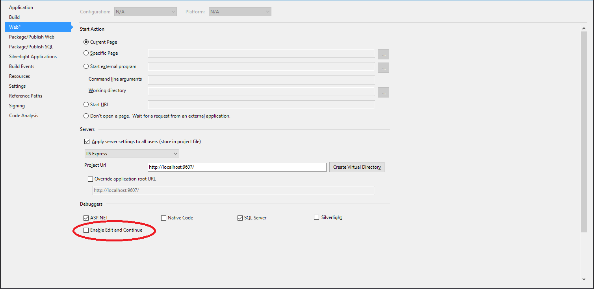This screenshot has width=594, height=289.
Task: Open the Platform dropdown
Action: pos(240,12)
